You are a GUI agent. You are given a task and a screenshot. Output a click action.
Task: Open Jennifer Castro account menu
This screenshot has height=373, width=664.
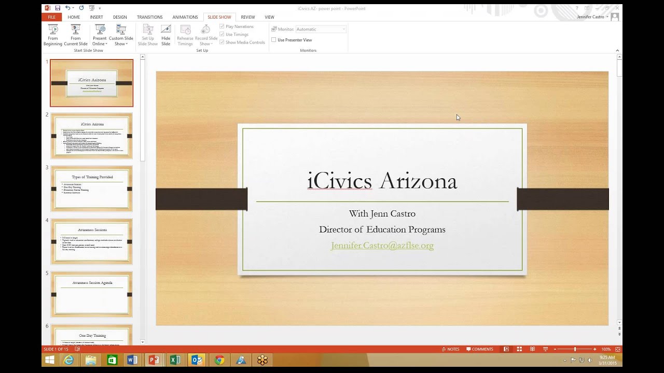[592, 17]
